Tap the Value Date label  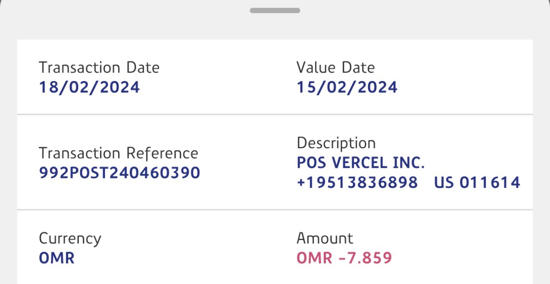tap(335, 67)
